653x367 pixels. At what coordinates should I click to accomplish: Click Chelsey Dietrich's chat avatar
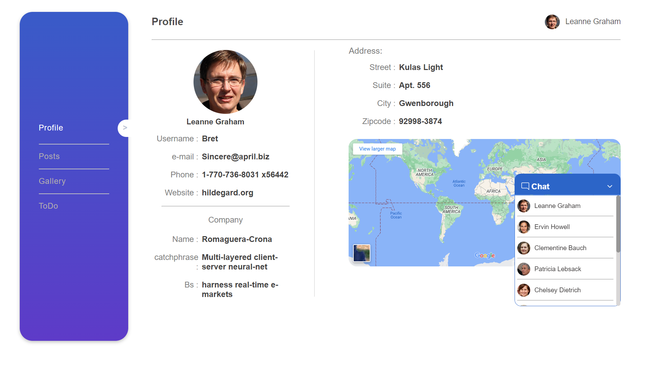click(x=524, y=290)
